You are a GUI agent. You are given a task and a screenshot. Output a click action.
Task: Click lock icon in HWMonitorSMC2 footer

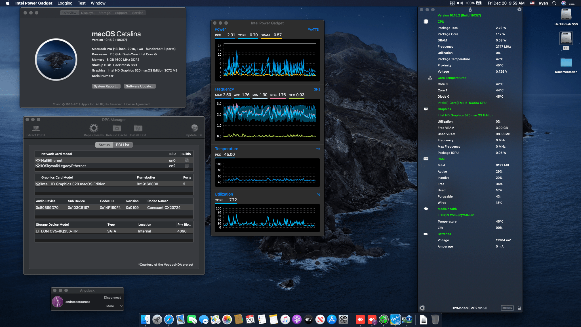pos(519,308)
